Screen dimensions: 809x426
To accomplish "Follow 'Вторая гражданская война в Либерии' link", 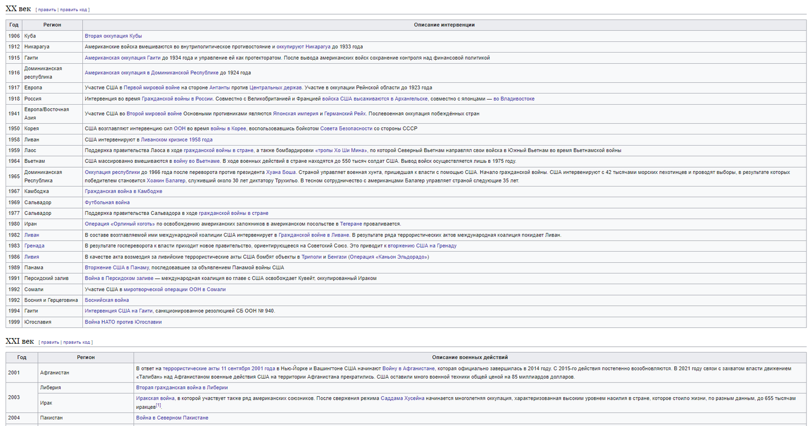I will click(x=182, y=388).
